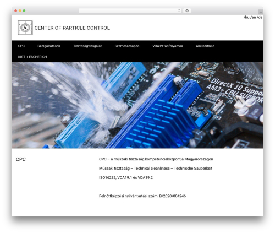Switch language to /de

(260, 17)
